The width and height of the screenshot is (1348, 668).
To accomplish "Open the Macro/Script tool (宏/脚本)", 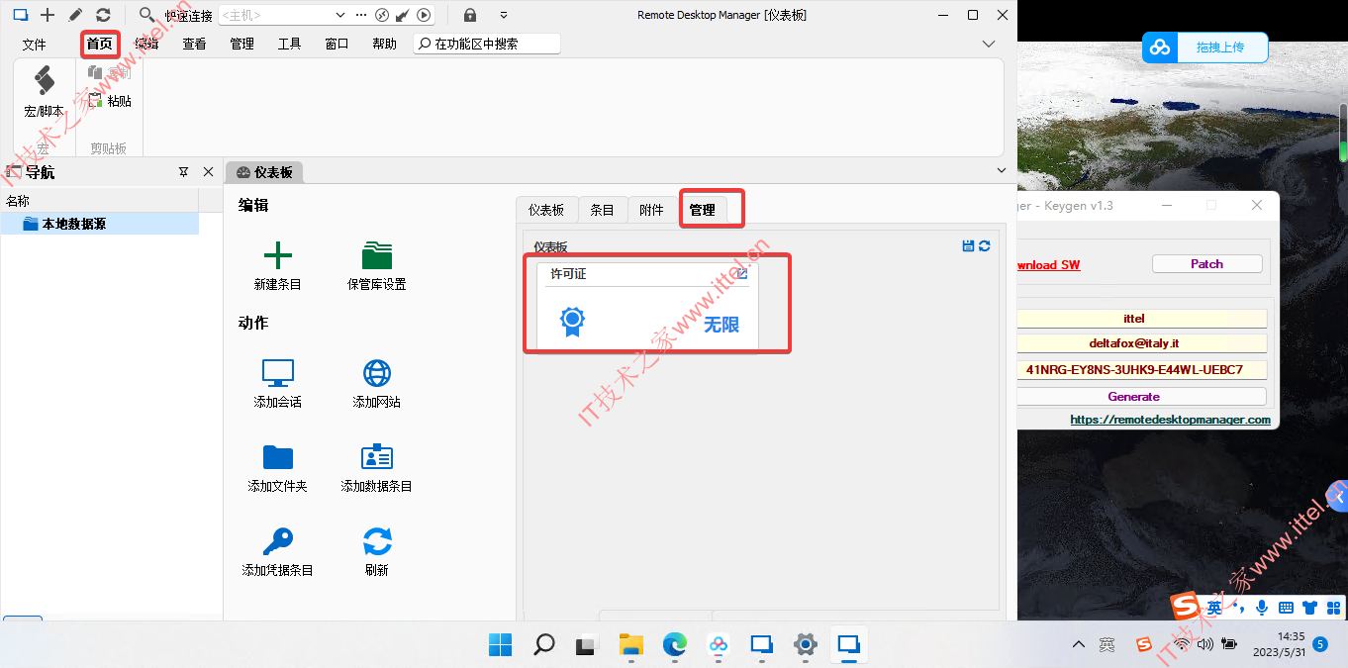I will coord(44,93).
